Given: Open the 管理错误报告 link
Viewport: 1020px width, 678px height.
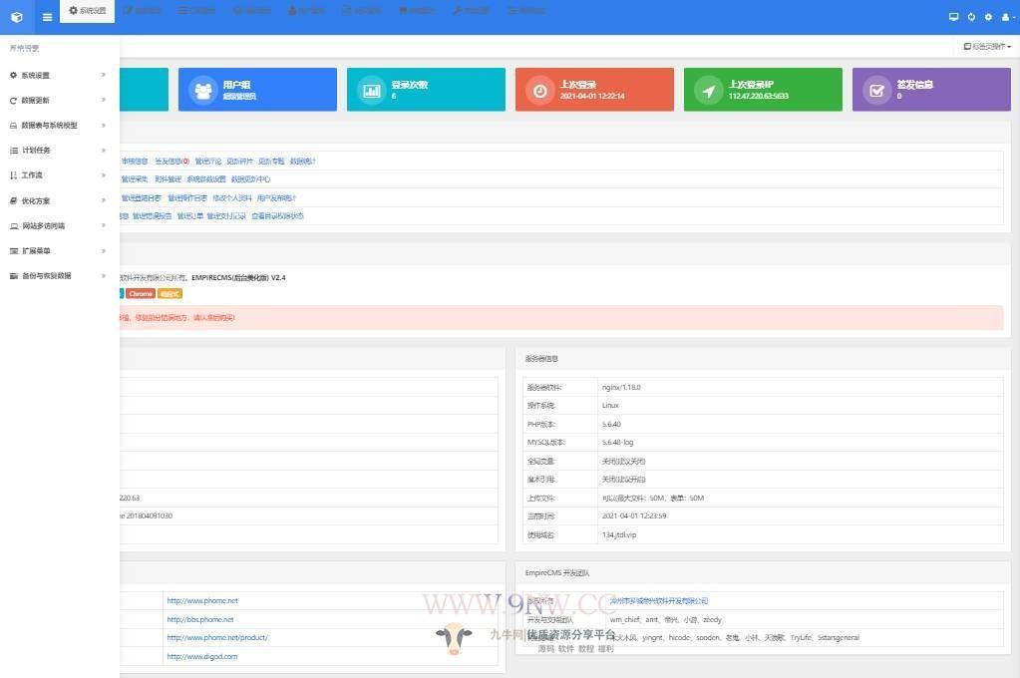Looking at the screenshot, I should click(x=153, y=216).
